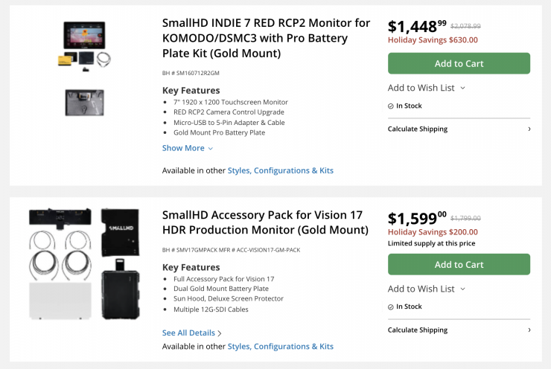Open Styles, Configurations & Kits for INDIE 7

280,170
